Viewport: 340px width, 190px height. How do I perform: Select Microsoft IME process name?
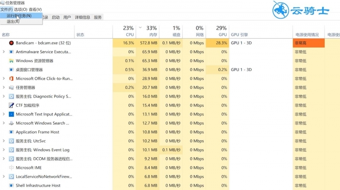[x=29, y=167]
